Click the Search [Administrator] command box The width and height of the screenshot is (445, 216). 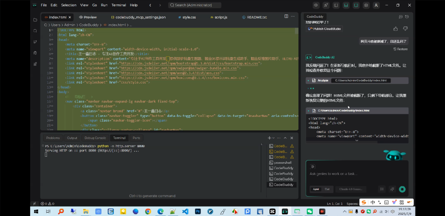pyautogui.click(x=194, y=5)
